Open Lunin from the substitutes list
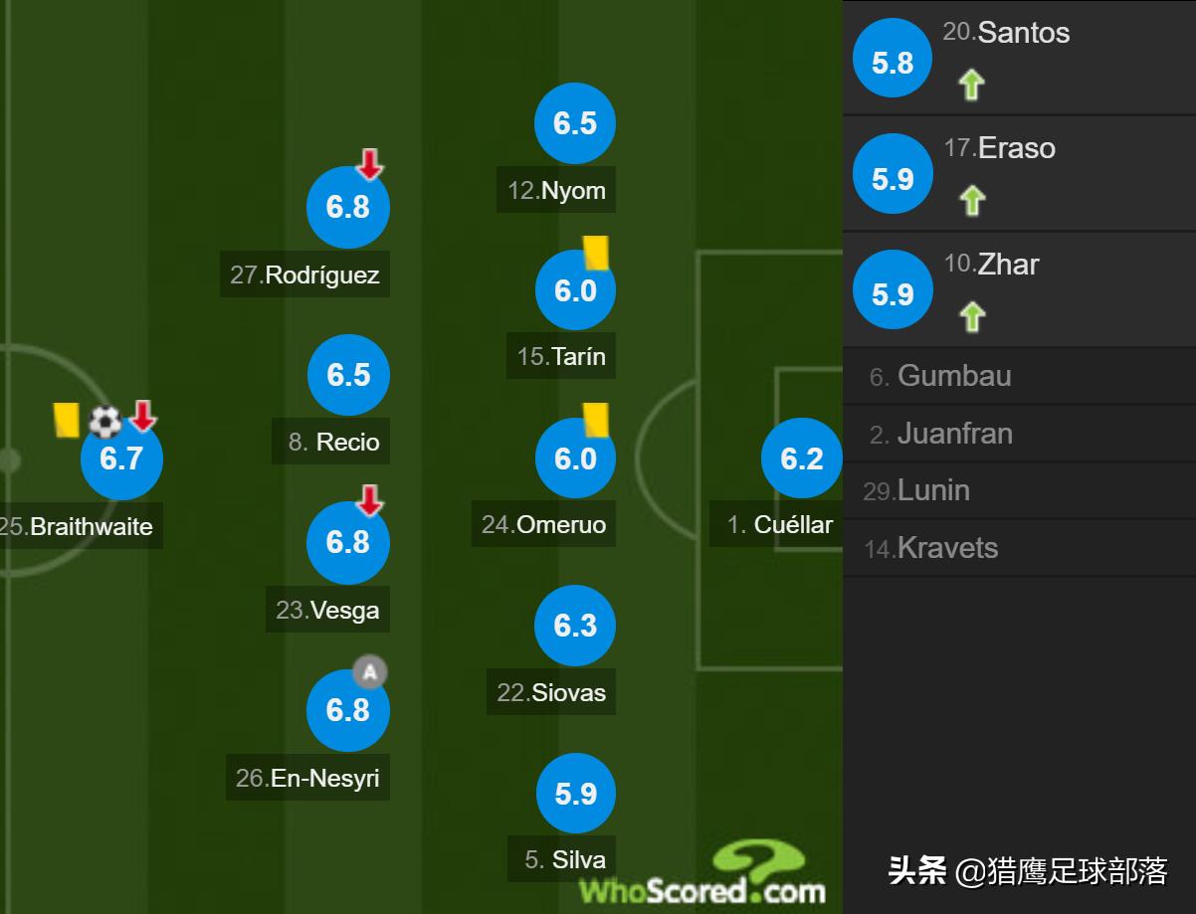 tap(931, 490)
